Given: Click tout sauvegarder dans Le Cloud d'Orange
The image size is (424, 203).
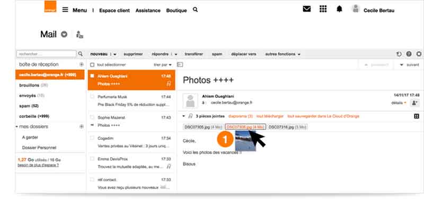Looking at the screenshot, I should [323, 116].
